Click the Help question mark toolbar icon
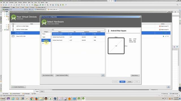Screen dimensions: 181x101 tap(66, 5)
